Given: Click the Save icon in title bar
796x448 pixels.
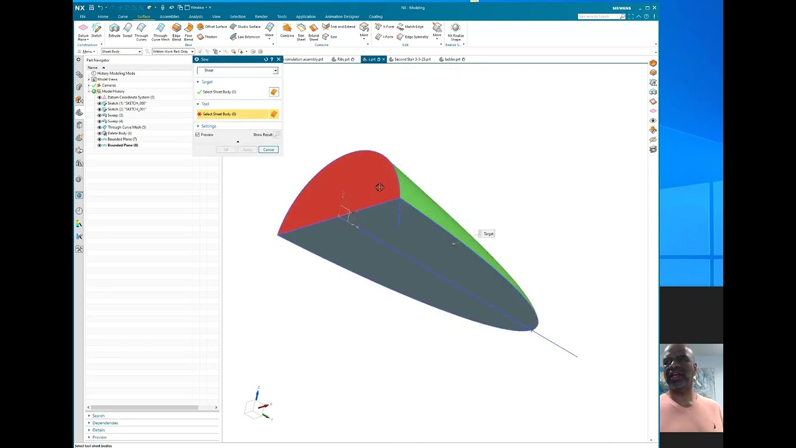Looking at the screenshot, I should point(91,7).
